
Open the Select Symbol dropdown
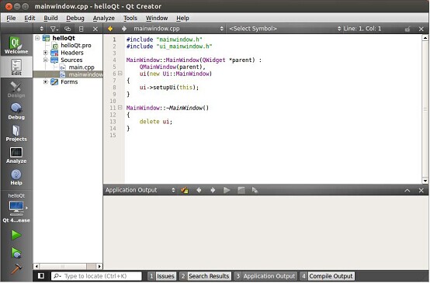click(285, 29)
